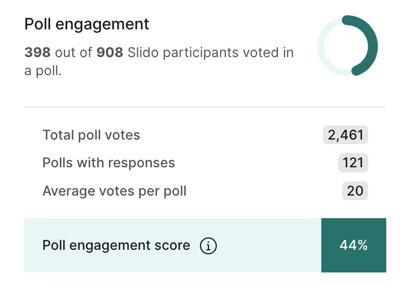Select the 2,461 total votes badge

coord(345,135)
